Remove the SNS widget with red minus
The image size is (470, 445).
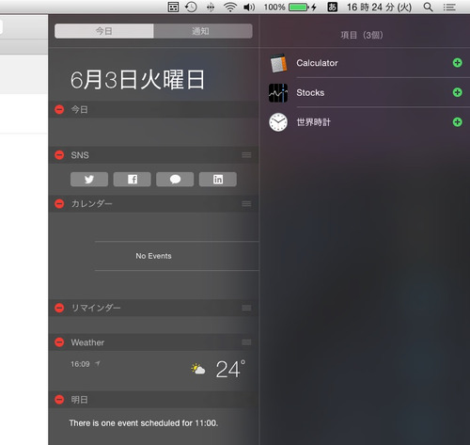click(x=59, y=155)
